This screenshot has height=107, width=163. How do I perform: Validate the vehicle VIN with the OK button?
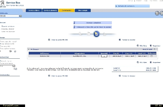[x=21, y=16]
